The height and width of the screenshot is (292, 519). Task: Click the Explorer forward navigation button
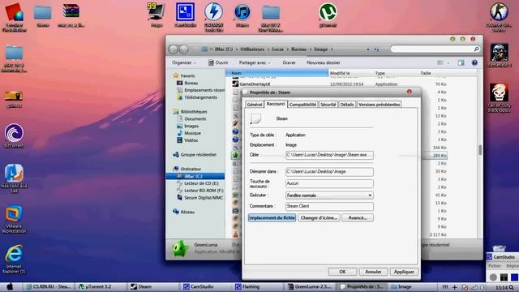(x=184, y=49)
